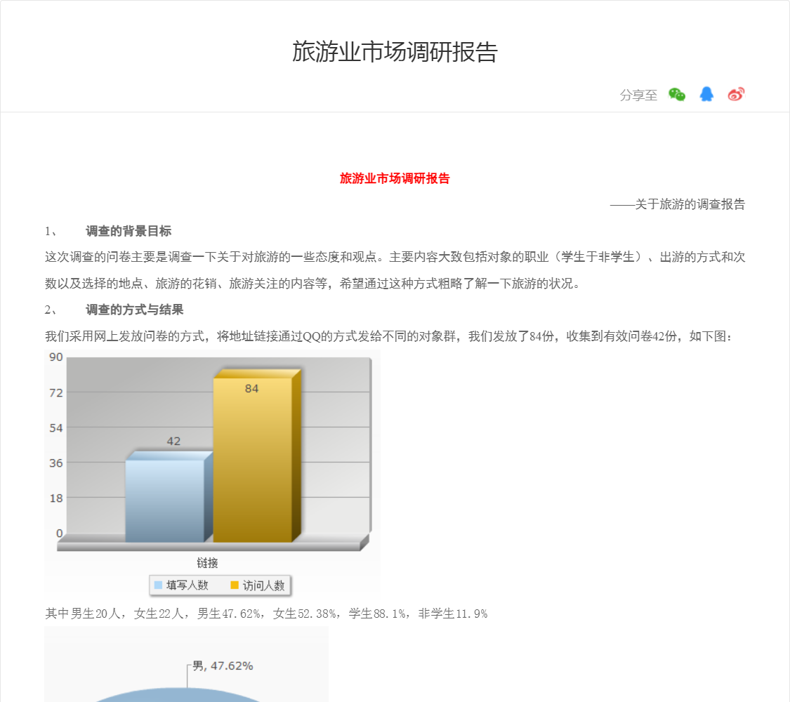Screen dimensions: 790x702
Task: Click the QQ penguin share icon
Action: 706,95
